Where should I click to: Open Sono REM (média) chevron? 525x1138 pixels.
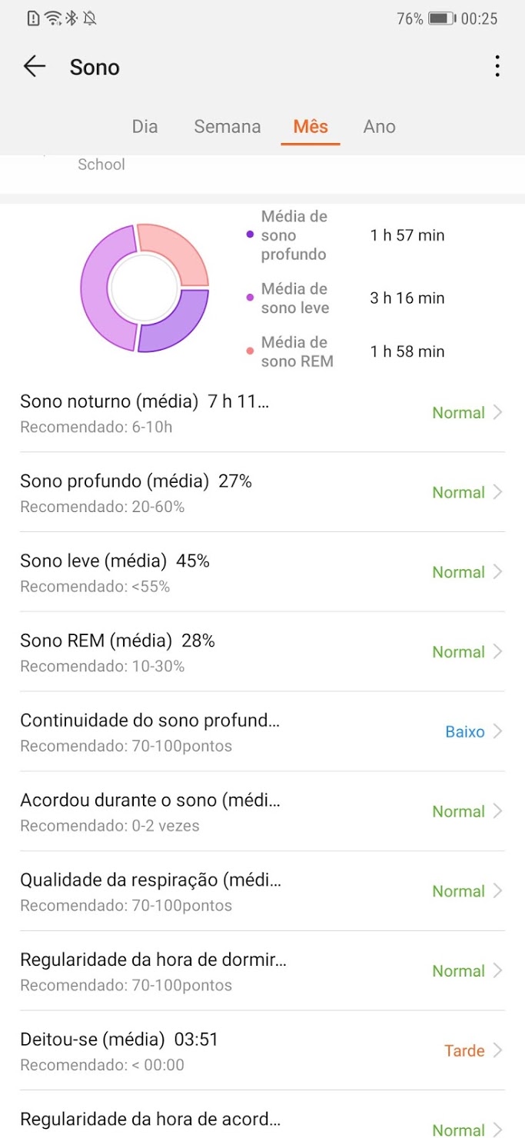[x=498, y=652]
